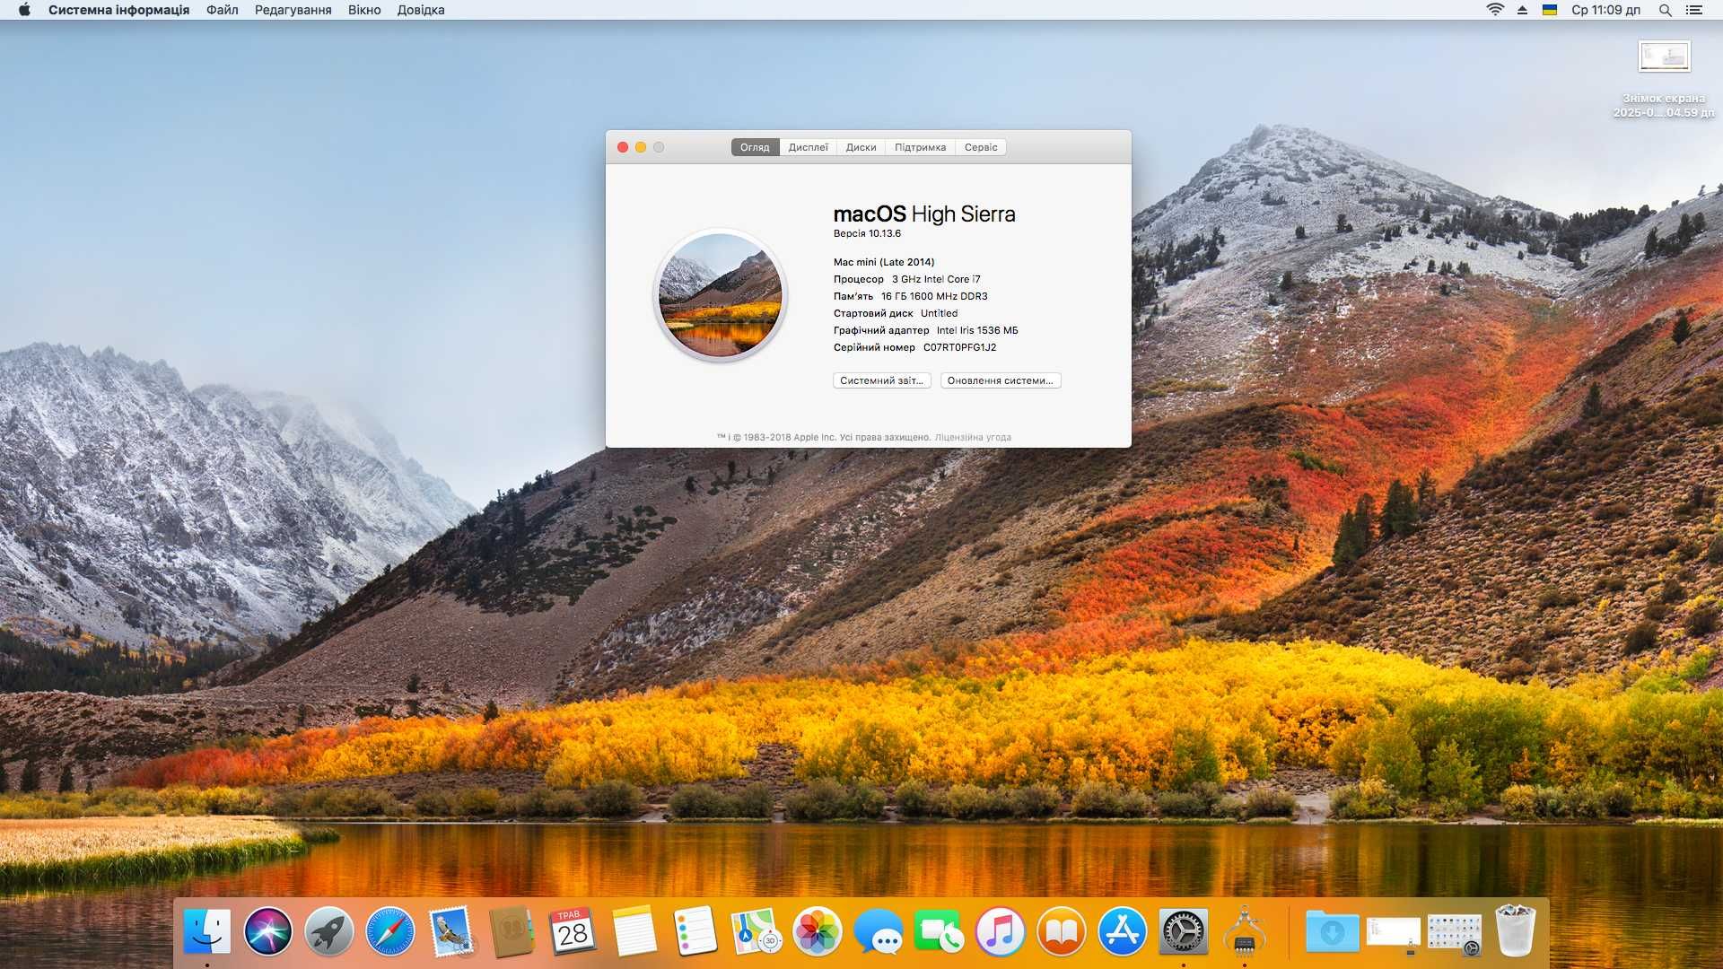Open the Системна інформація menu

tap(118, 10)
